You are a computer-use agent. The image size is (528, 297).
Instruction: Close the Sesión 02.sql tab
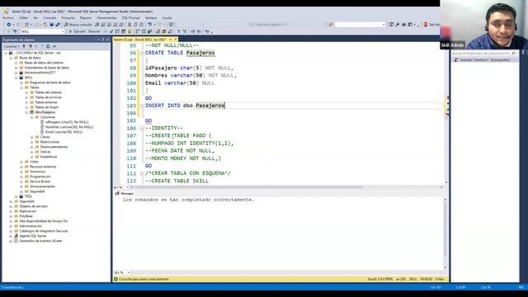[175, 40]
